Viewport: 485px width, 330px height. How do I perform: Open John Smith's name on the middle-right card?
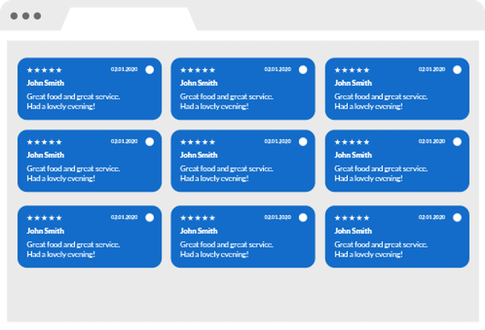353,155
